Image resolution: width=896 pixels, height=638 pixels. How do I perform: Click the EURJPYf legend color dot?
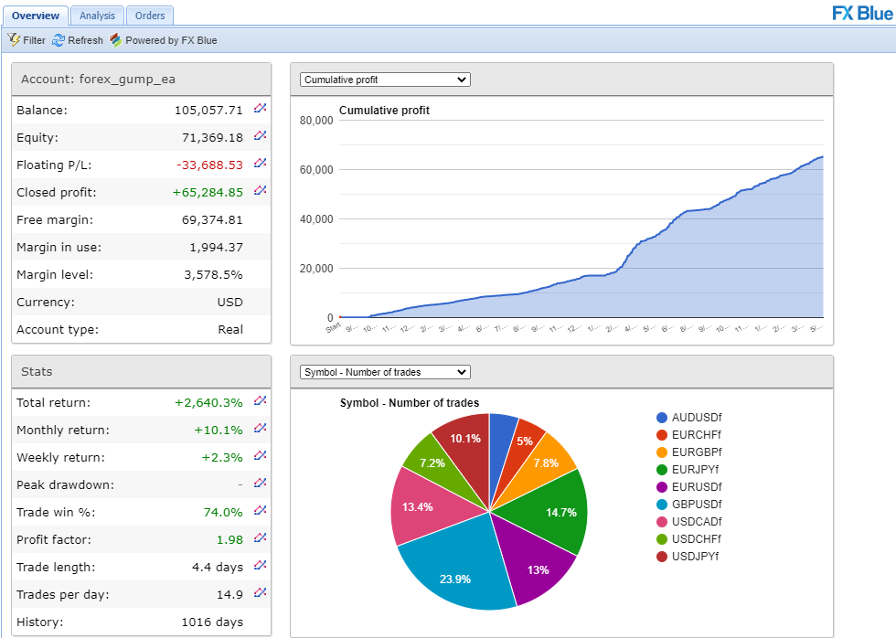662,470
